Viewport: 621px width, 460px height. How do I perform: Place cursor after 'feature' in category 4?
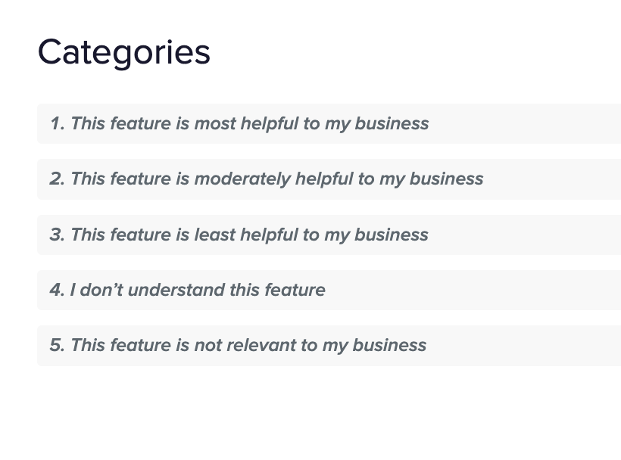(x=326, y=290)
